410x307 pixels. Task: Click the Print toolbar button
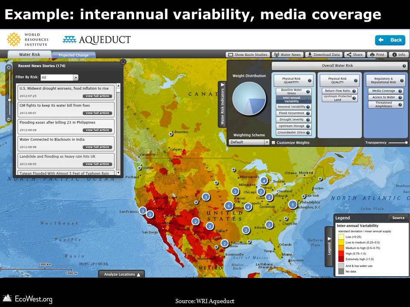click(377, 55)
